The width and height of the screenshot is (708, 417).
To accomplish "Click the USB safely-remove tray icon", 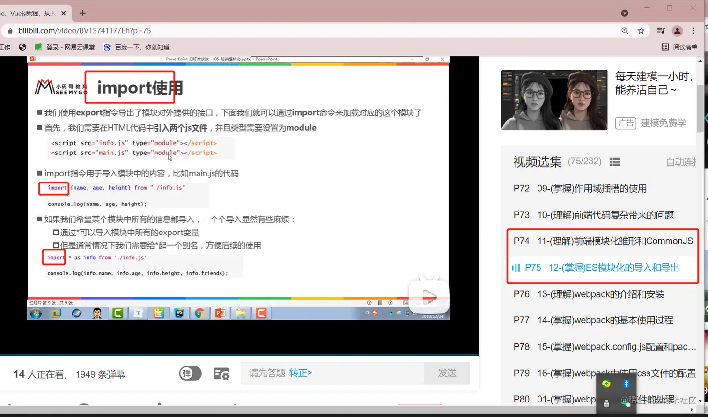I will pyautogui.click(x=606, y=403).
